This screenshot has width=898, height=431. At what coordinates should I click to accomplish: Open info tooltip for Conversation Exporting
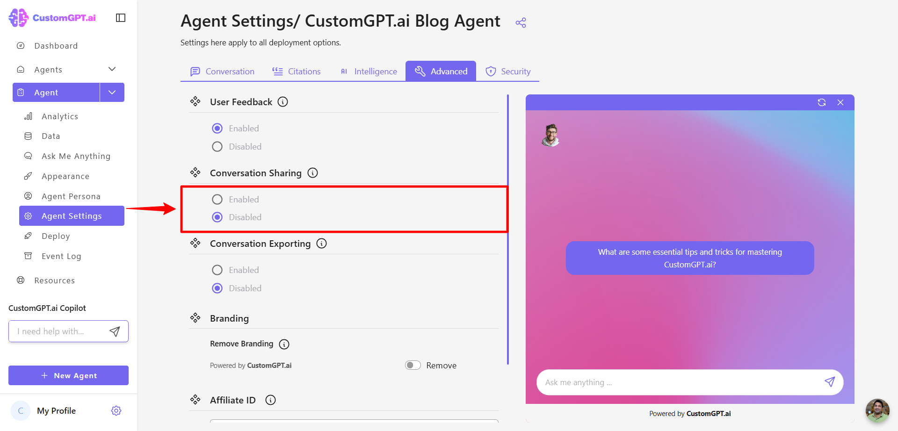[x=322, y=244]
